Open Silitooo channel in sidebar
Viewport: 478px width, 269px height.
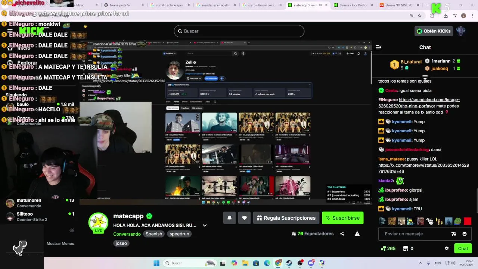coord(40,217)
